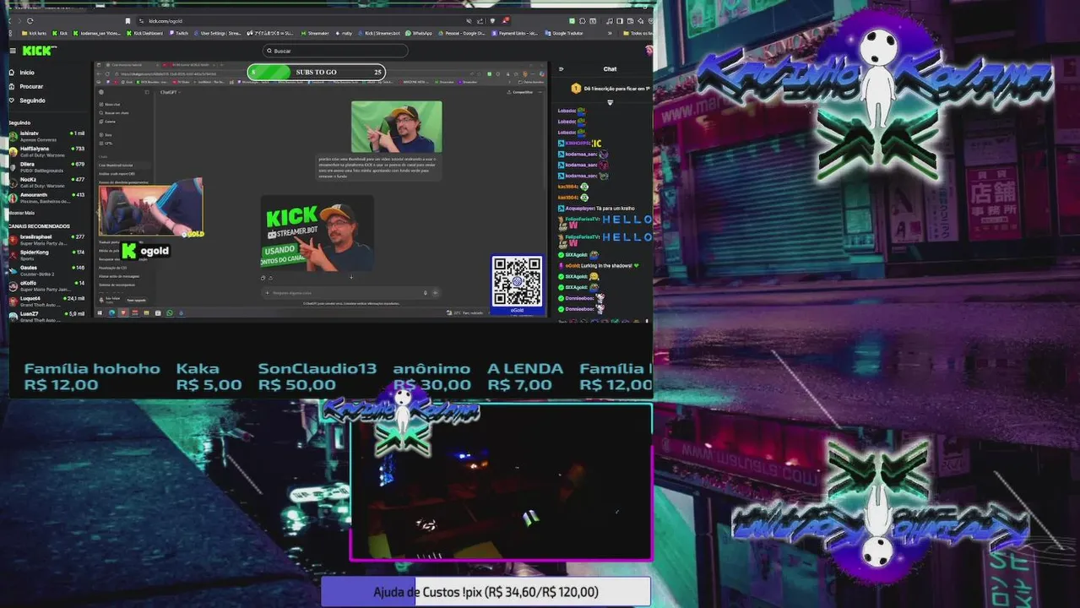The width and height of the screenshot is (1080, 608).
Task: Open Seguindo in Kick sidebar
Action: (32, 100)
